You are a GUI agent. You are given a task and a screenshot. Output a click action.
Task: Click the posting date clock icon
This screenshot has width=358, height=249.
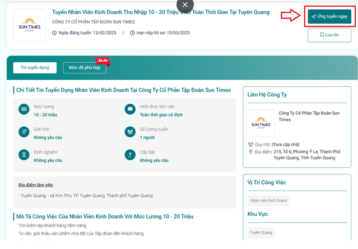click(54, 33)
